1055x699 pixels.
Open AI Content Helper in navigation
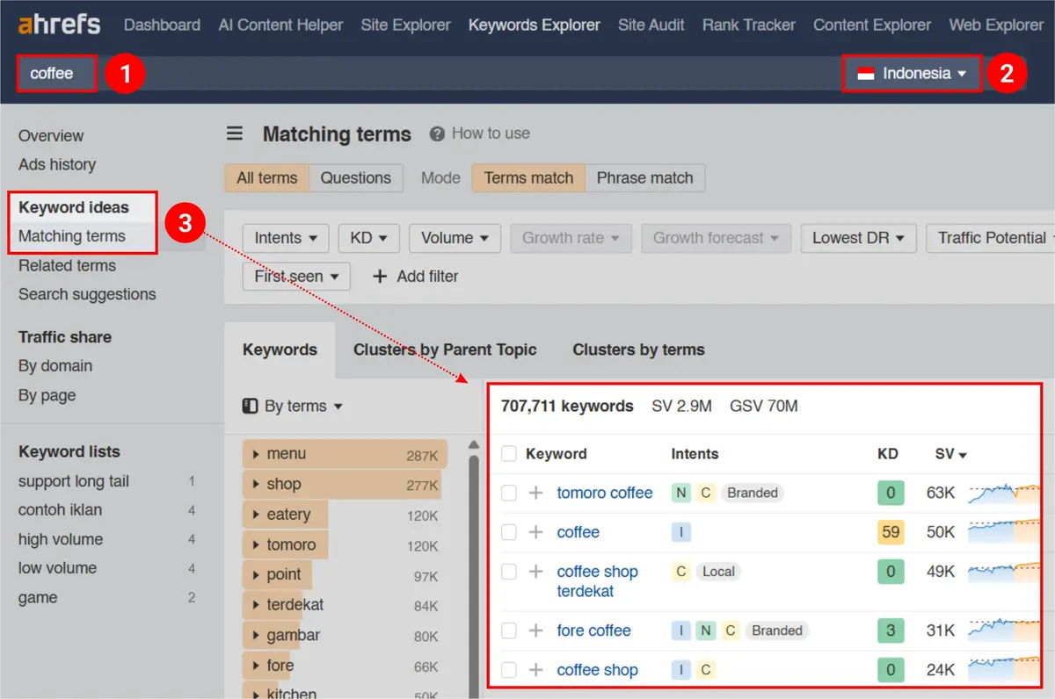coord(280,25)
